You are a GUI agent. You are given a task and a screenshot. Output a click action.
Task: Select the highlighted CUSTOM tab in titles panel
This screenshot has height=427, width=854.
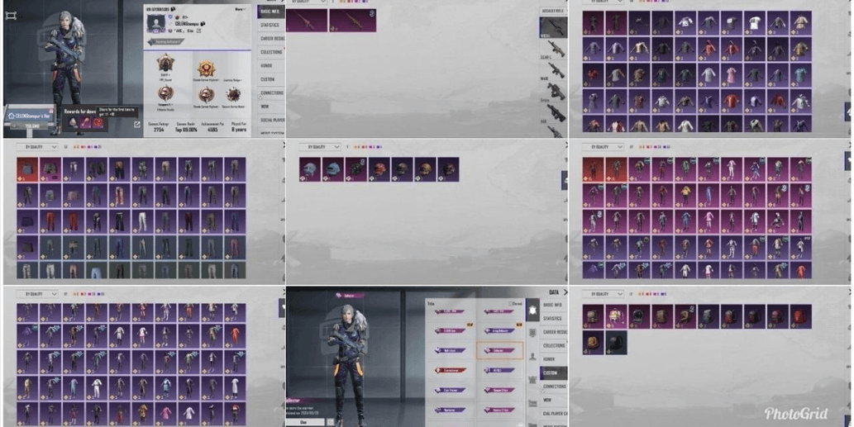(553, 373)
